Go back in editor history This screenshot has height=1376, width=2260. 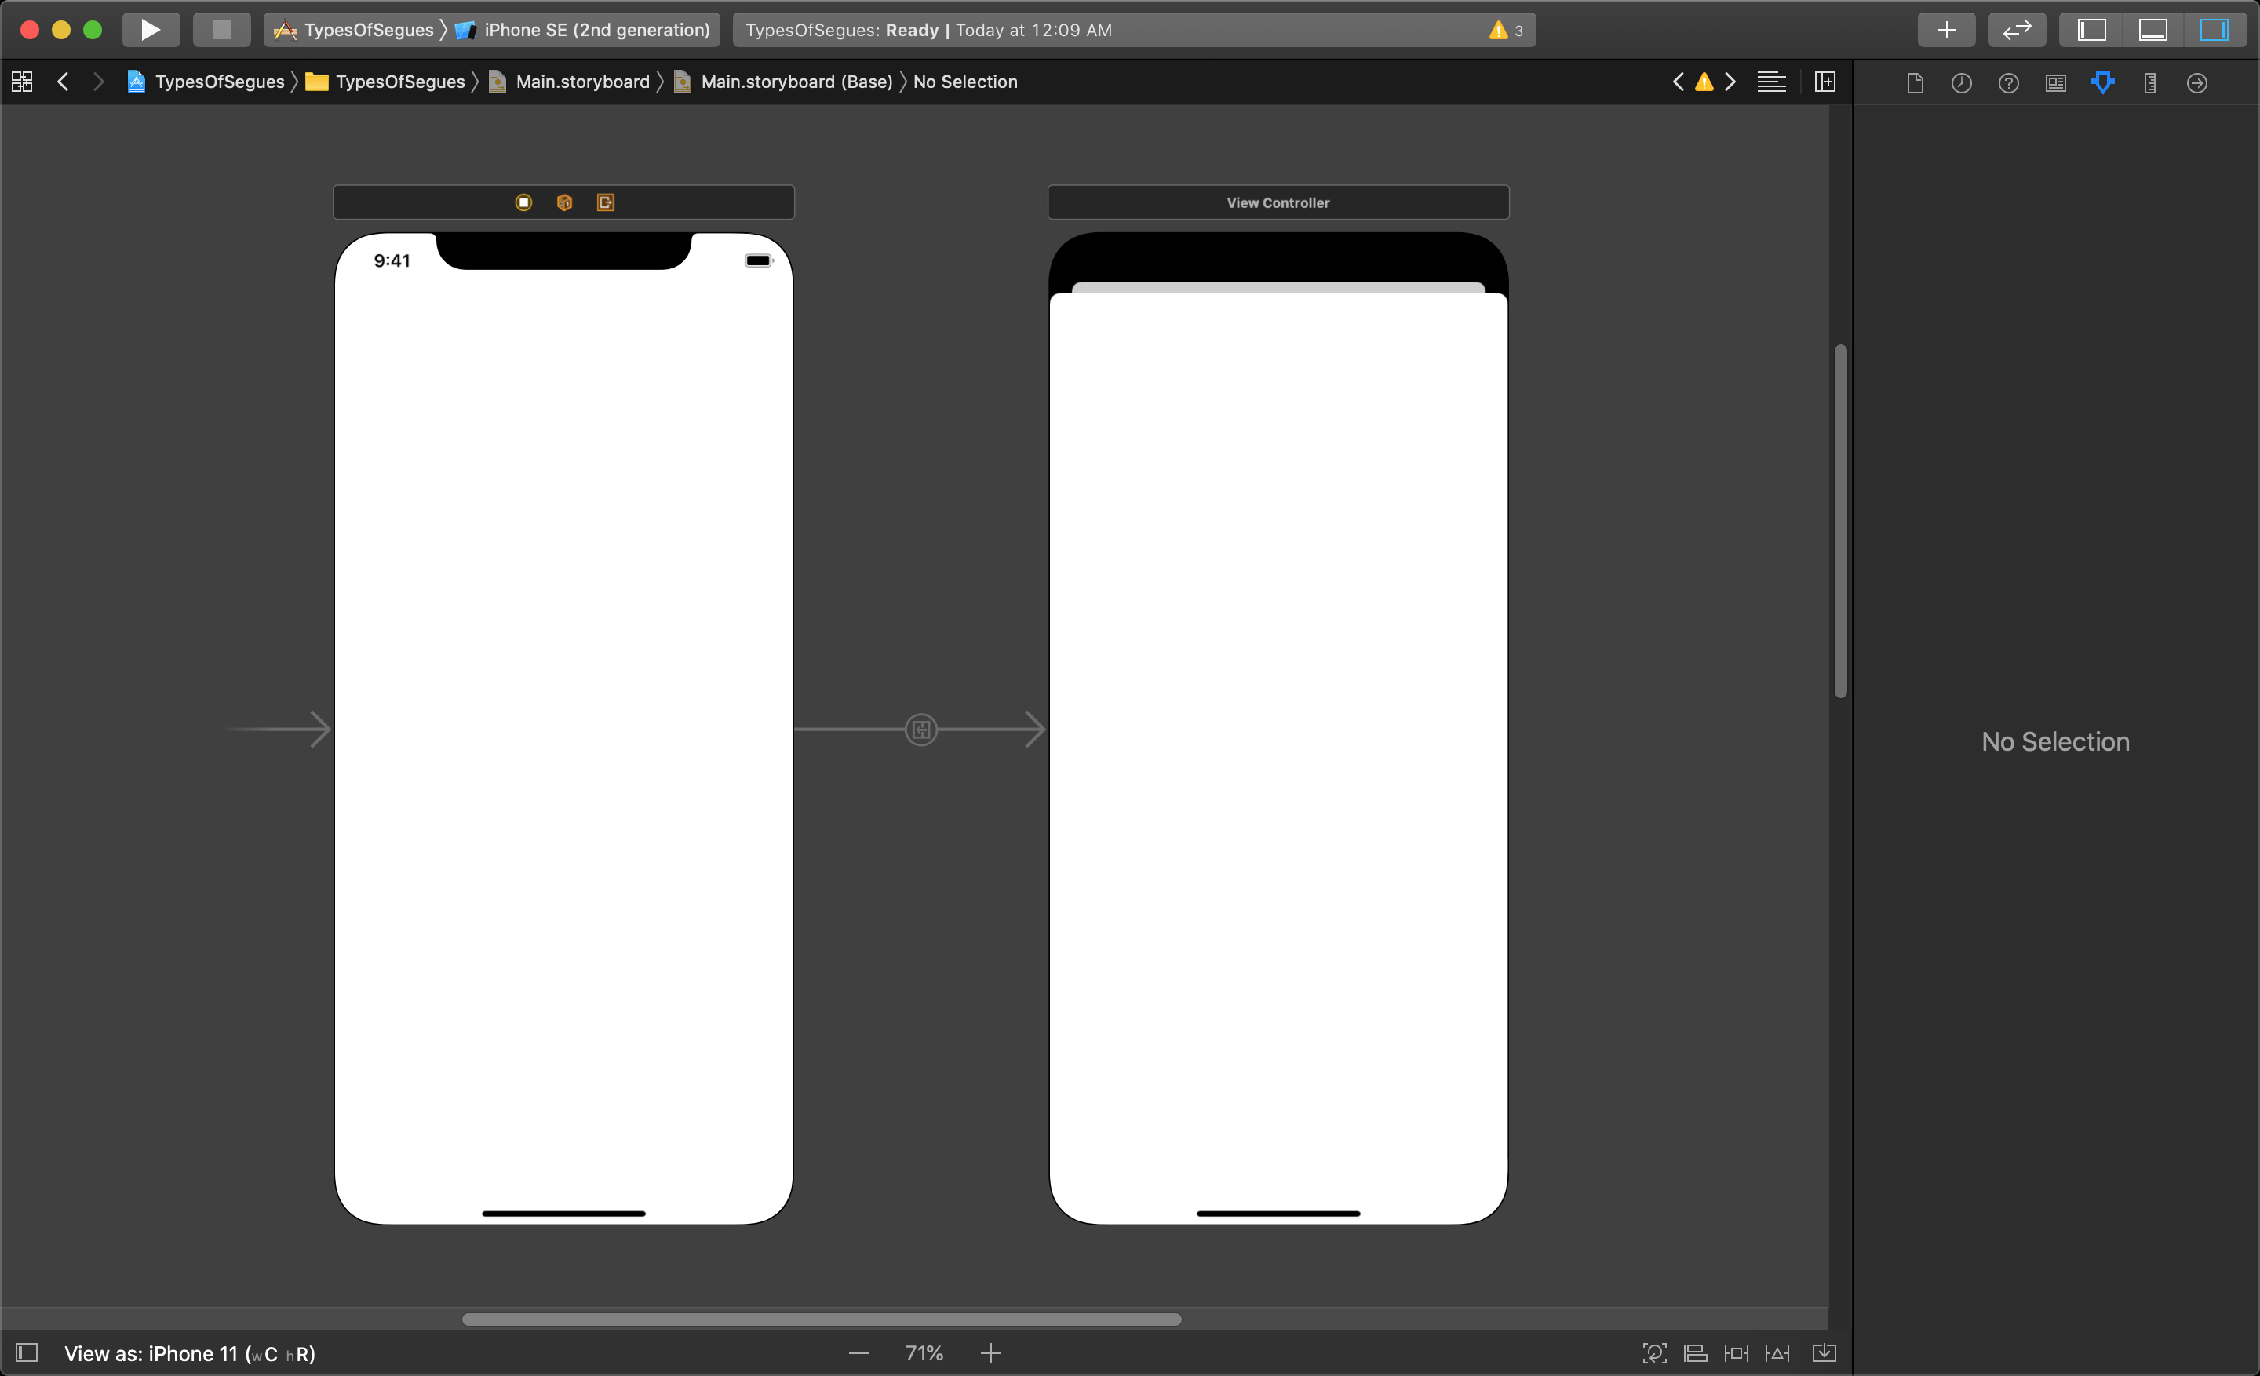coord(62,82)
